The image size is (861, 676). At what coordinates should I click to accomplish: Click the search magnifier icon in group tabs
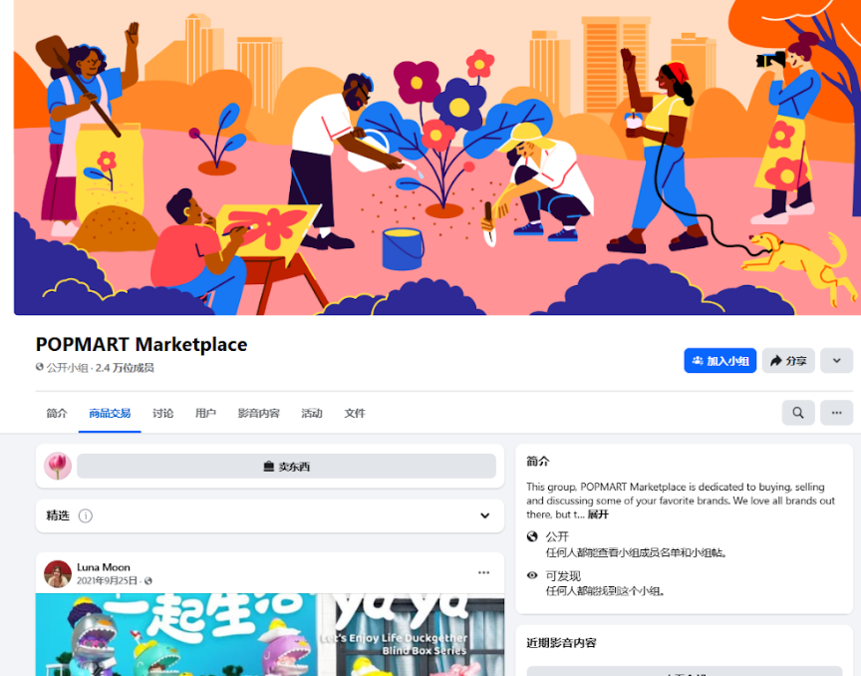pos(798,413)
